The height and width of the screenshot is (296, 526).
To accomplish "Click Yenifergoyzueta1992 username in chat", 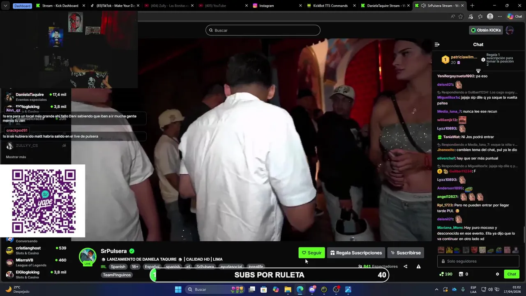I will tap(456, 76).
